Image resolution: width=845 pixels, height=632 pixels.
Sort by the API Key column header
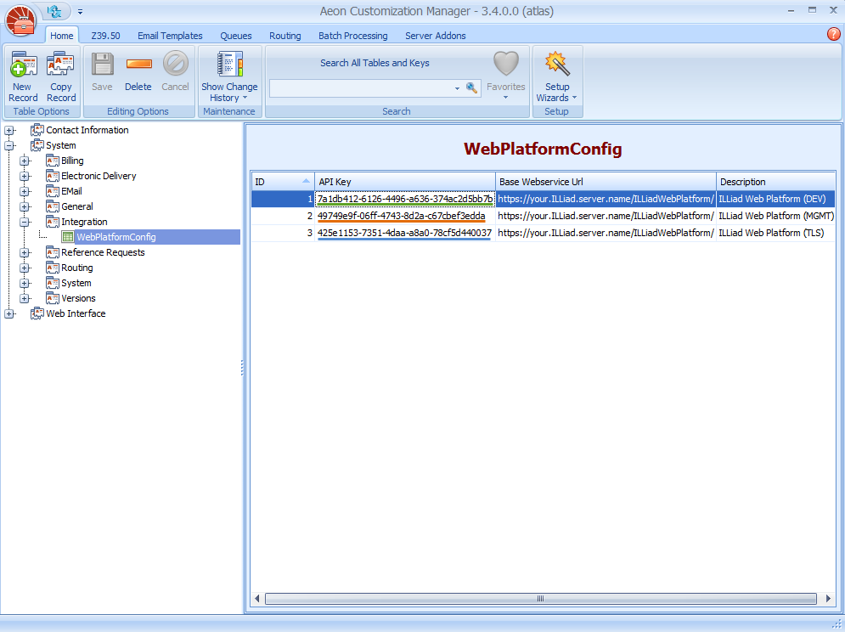(404, 182)
